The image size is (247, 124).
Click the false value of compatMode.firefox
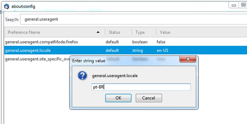[x=161, y=42]
